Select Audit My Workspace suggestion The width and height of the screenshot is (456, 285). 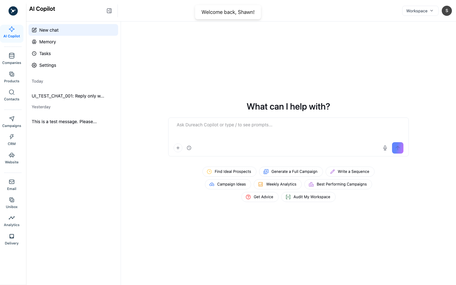coord(308,197)
